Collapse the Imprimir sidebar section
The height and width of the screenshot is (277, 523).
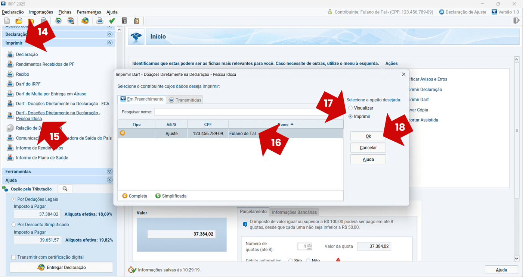point(109,43)
